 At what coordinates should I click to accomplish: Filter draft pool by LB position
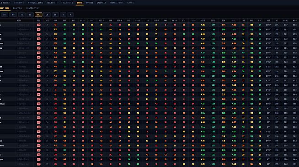point(47,15)
